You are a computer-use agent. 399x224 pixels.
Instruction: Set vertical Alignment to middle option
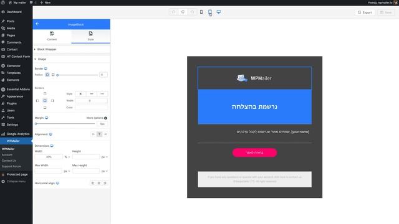(x=100, y=134)
